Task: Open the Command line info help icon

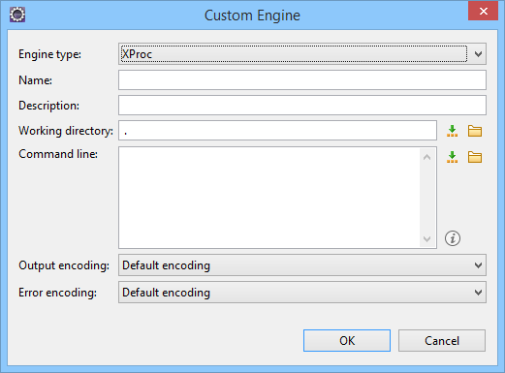Action: (453, 238)
